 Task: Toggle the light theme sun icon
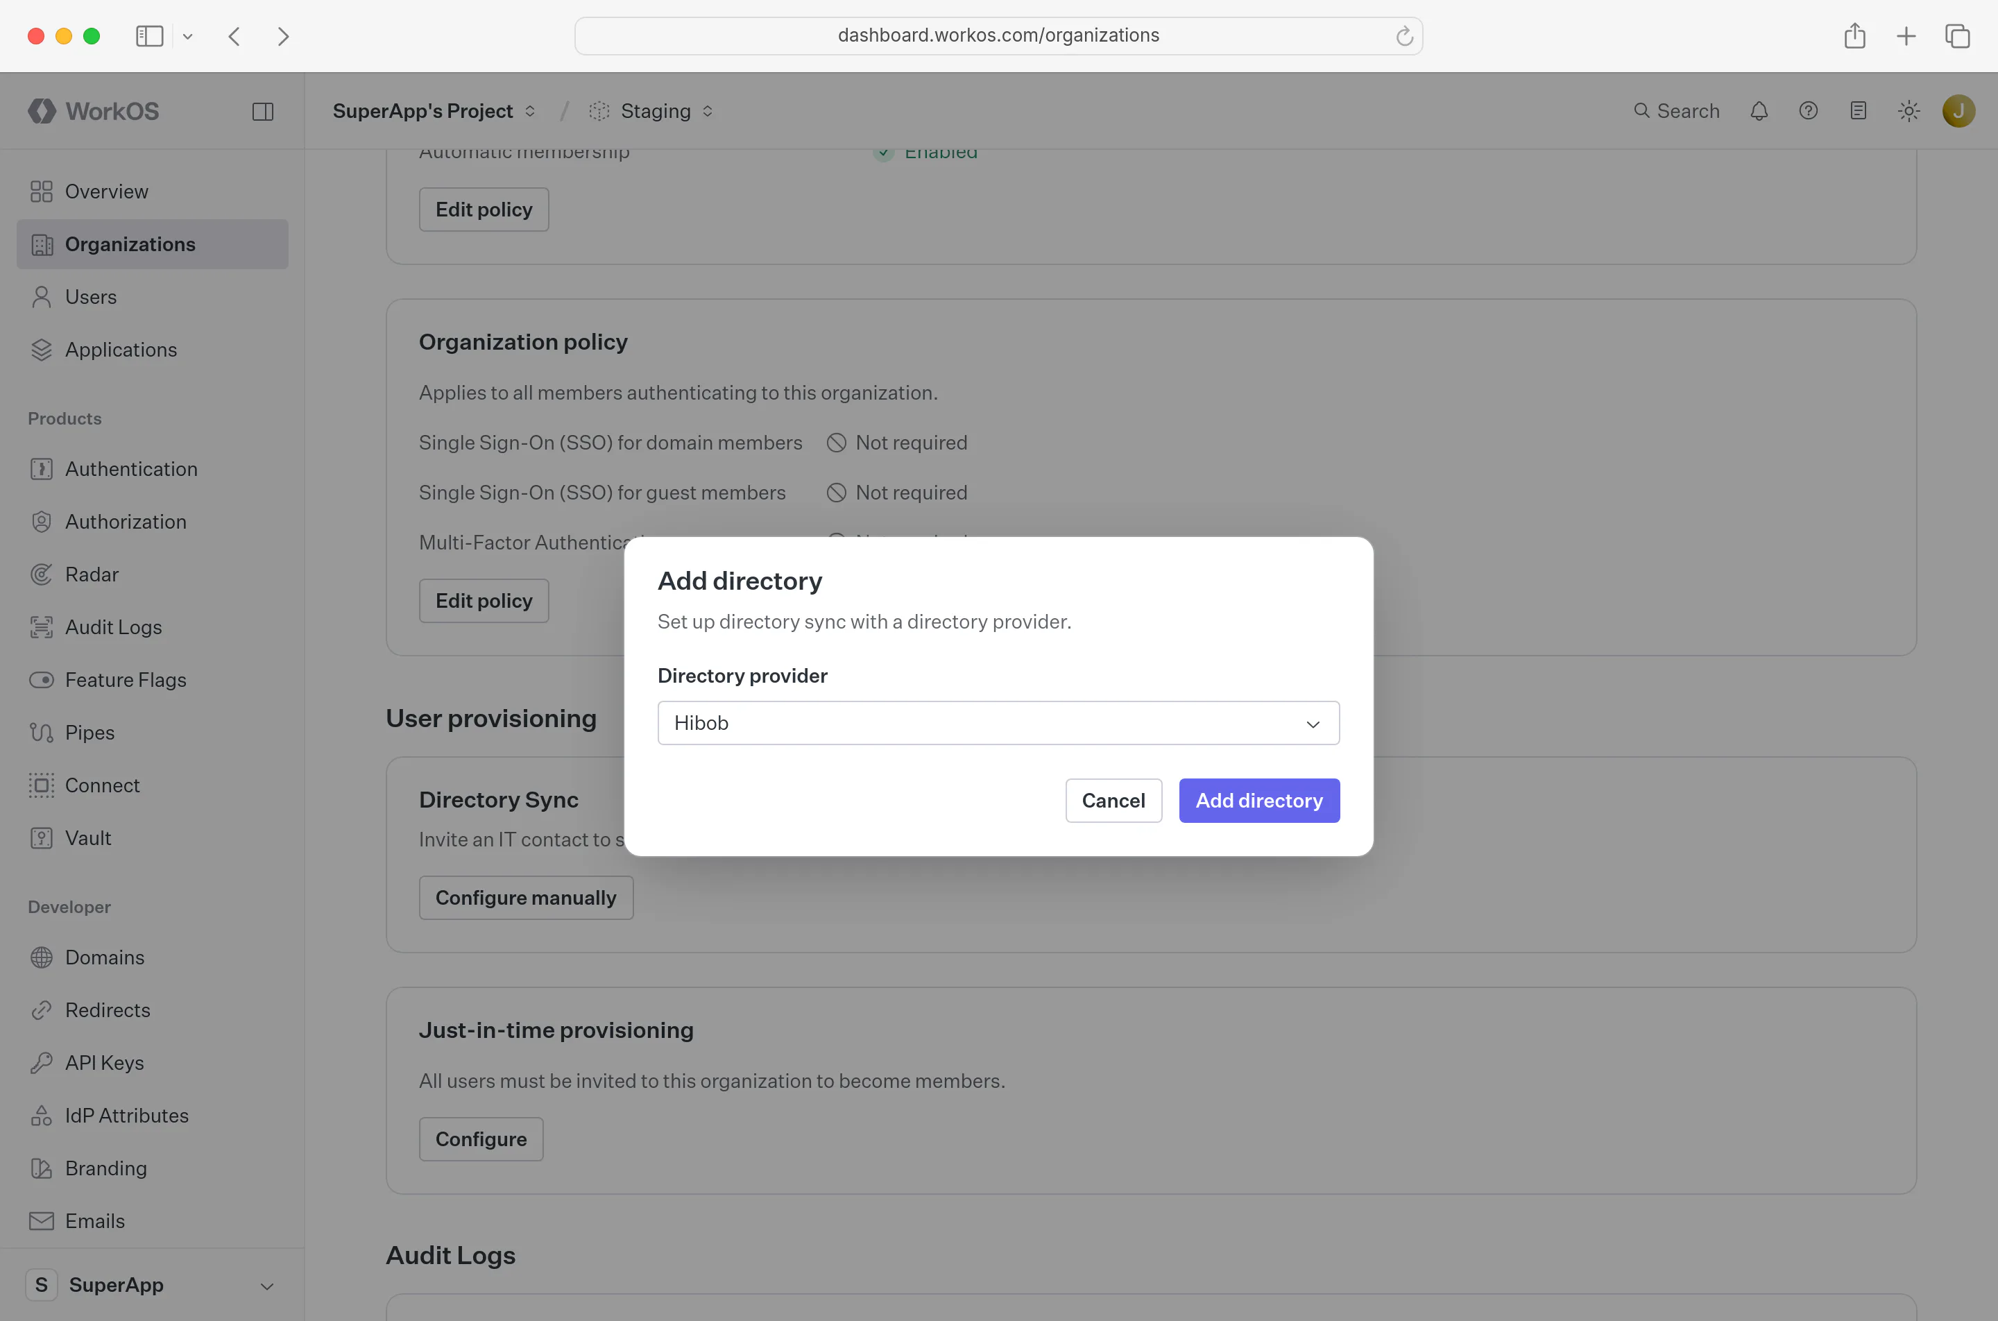(1909, 110)
